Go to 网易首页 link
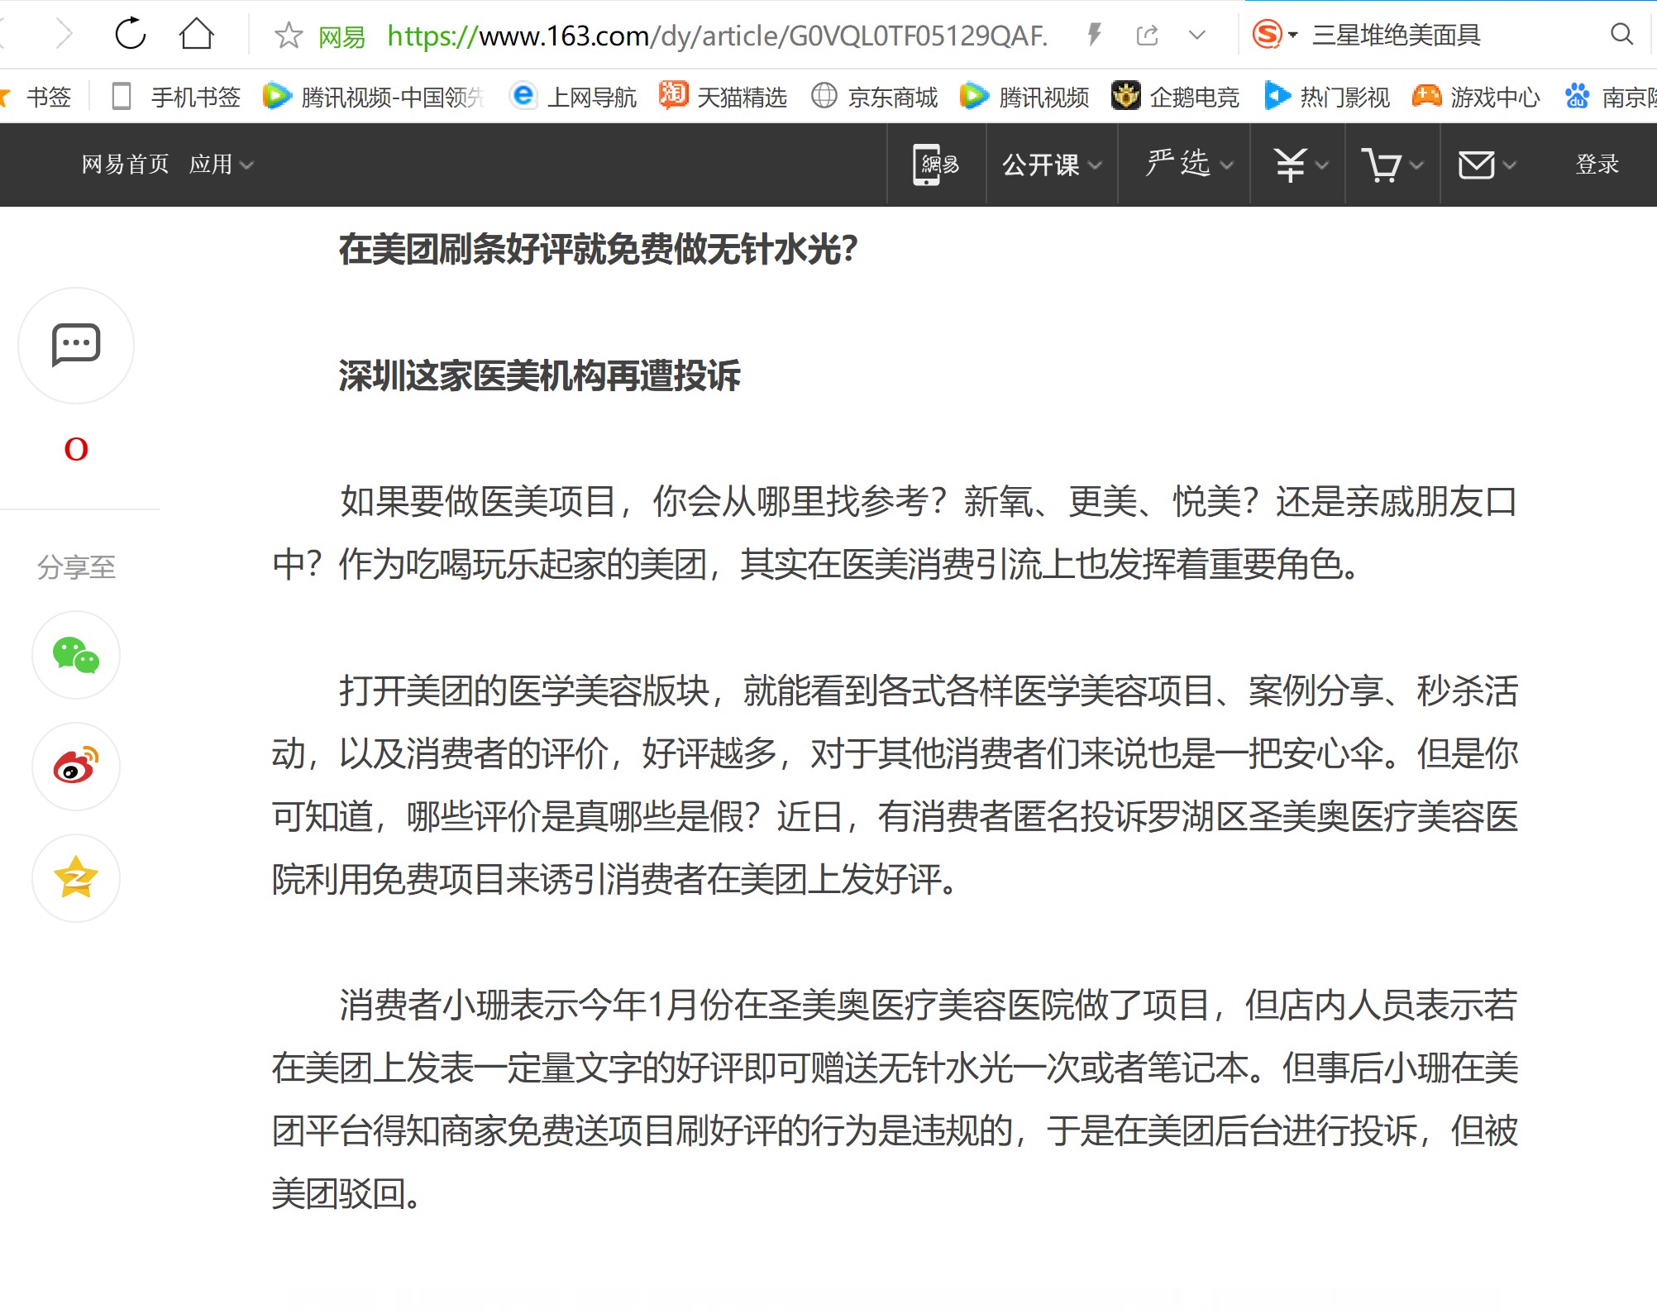Viewport: 1657px width, 1314px height. click(125, 165)
